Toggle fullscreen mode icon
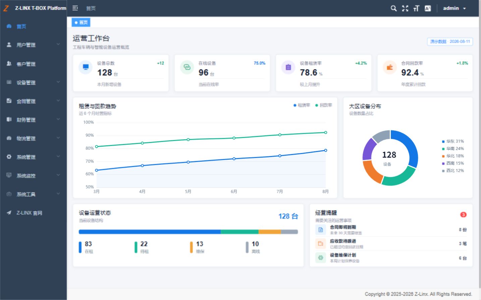Viewport: 481px width, 300px height. pyautogui.click(x=405, y=8)
